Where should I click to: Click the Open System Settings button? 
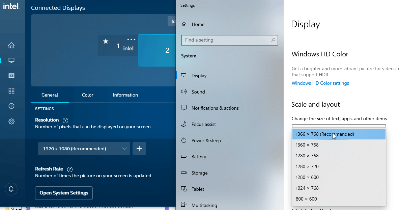tap(64, 193)
